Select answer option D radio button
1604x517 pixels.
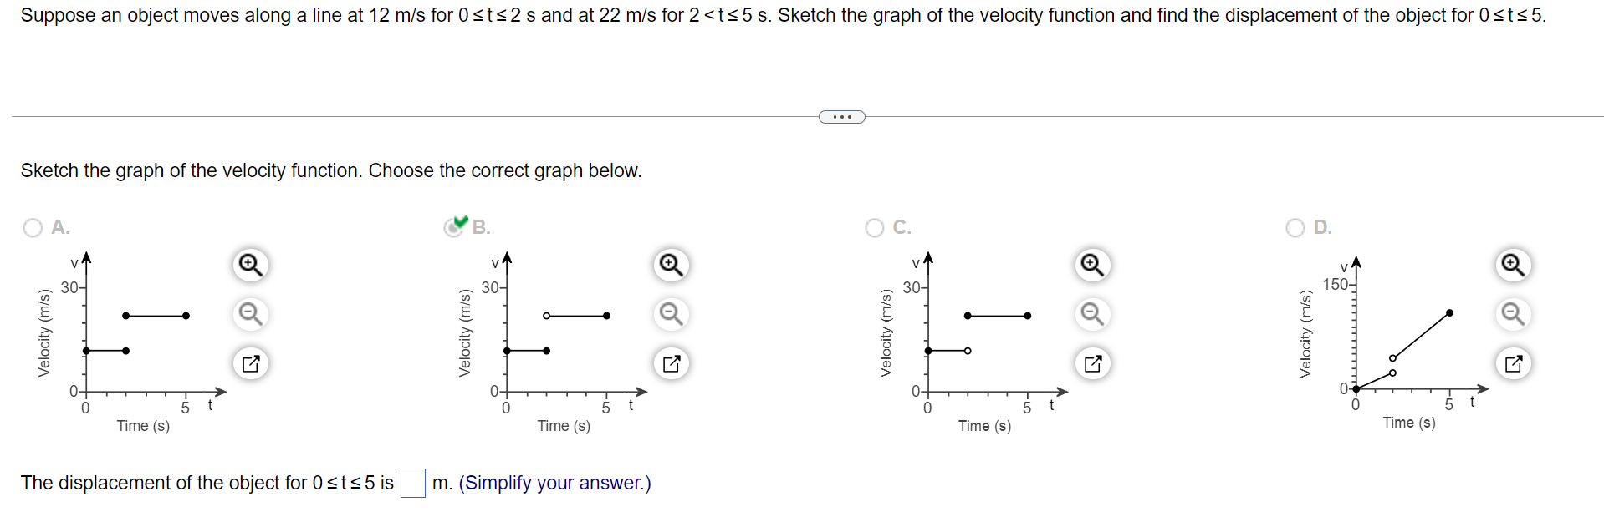point(1295,228)
